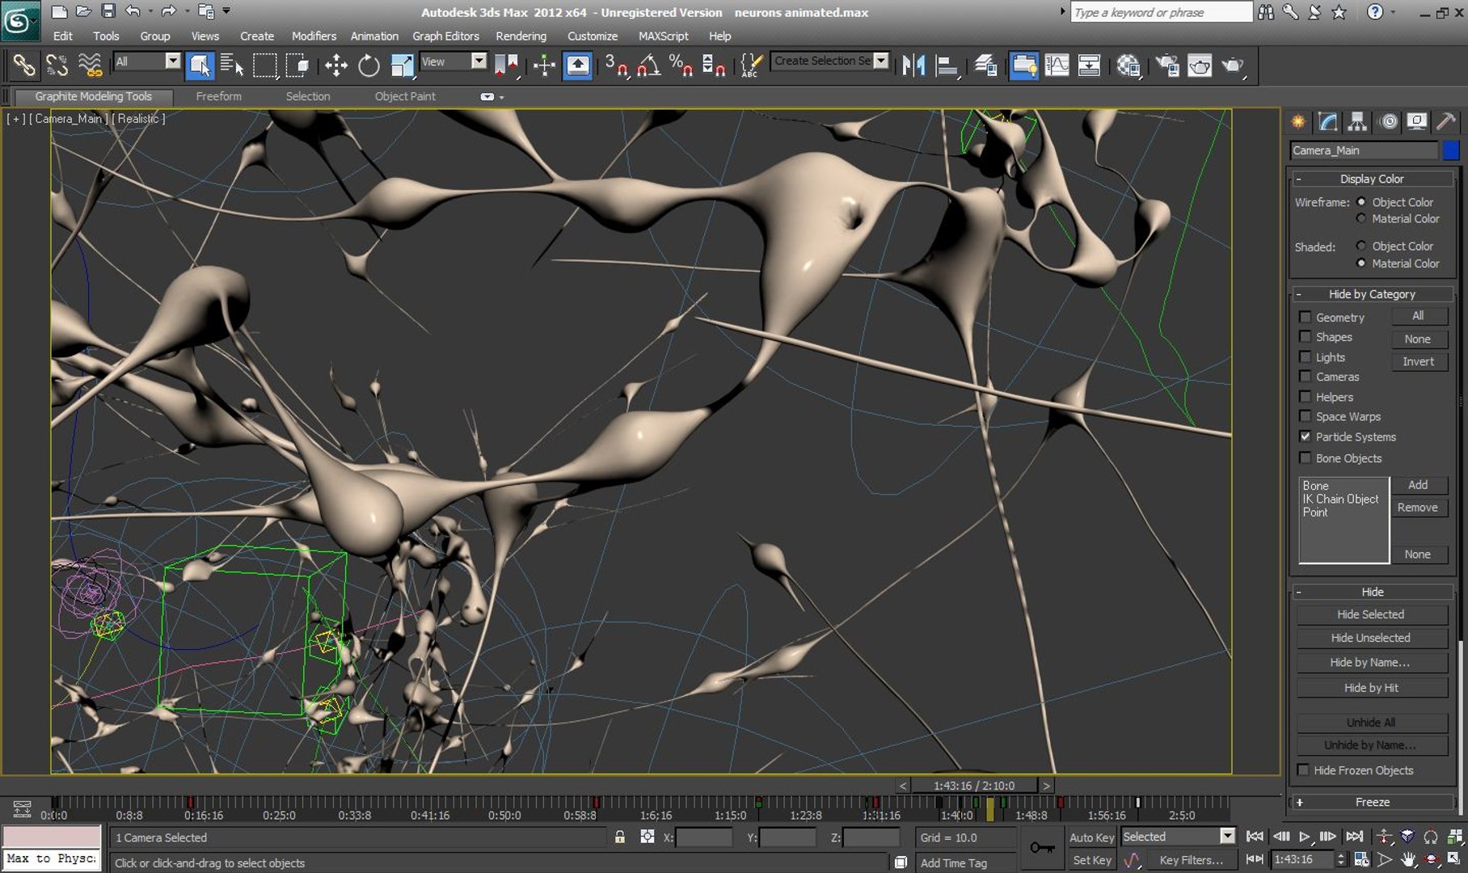Check the Shapes hide category

pyautogui.click(x=1305, y=336)
